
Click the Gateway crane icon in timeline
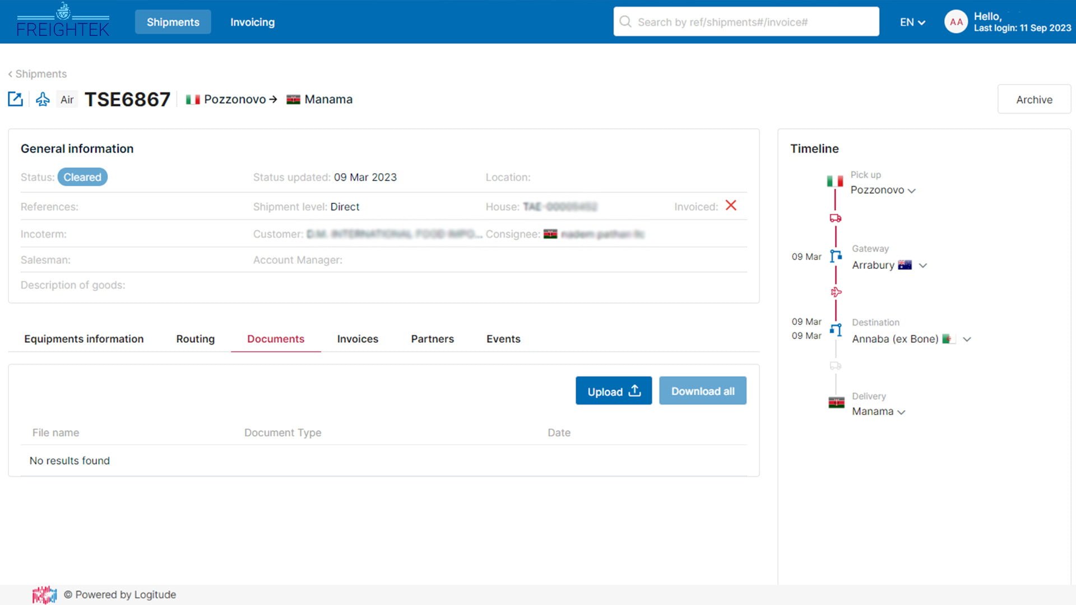(836, 256)
